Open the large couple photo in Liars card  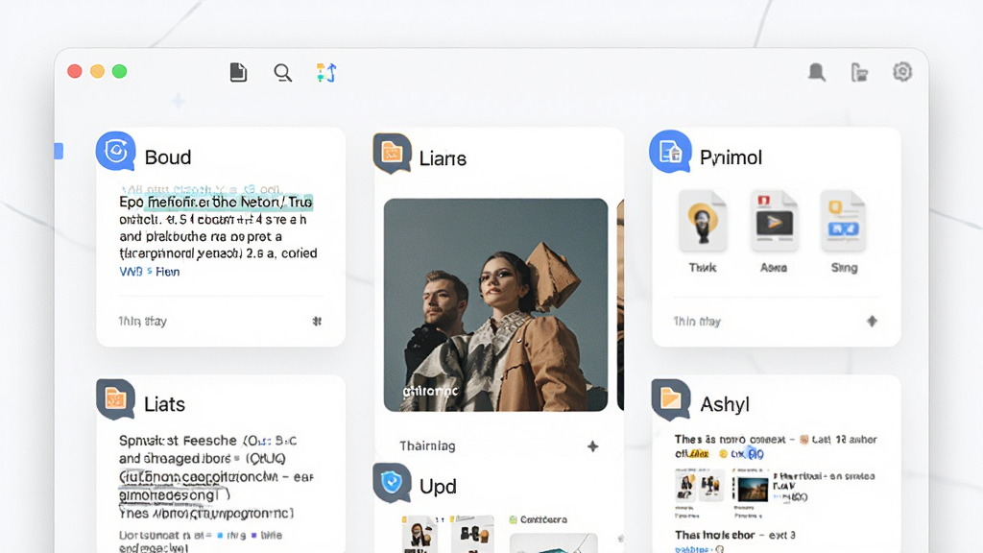pyautogui.click(x=496, y=304)
